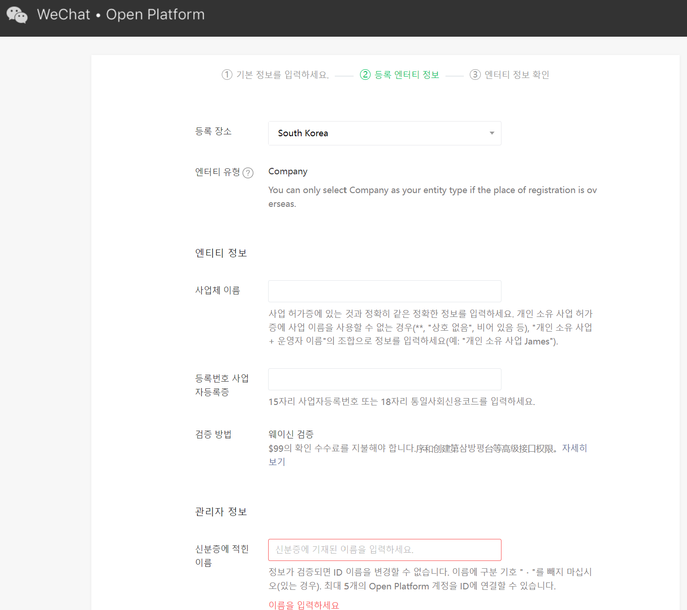Image resolution: width=687 pixels, height=610 pixels.
Task: Click the 사업체 이름 field label
Action: click(218, 290)
